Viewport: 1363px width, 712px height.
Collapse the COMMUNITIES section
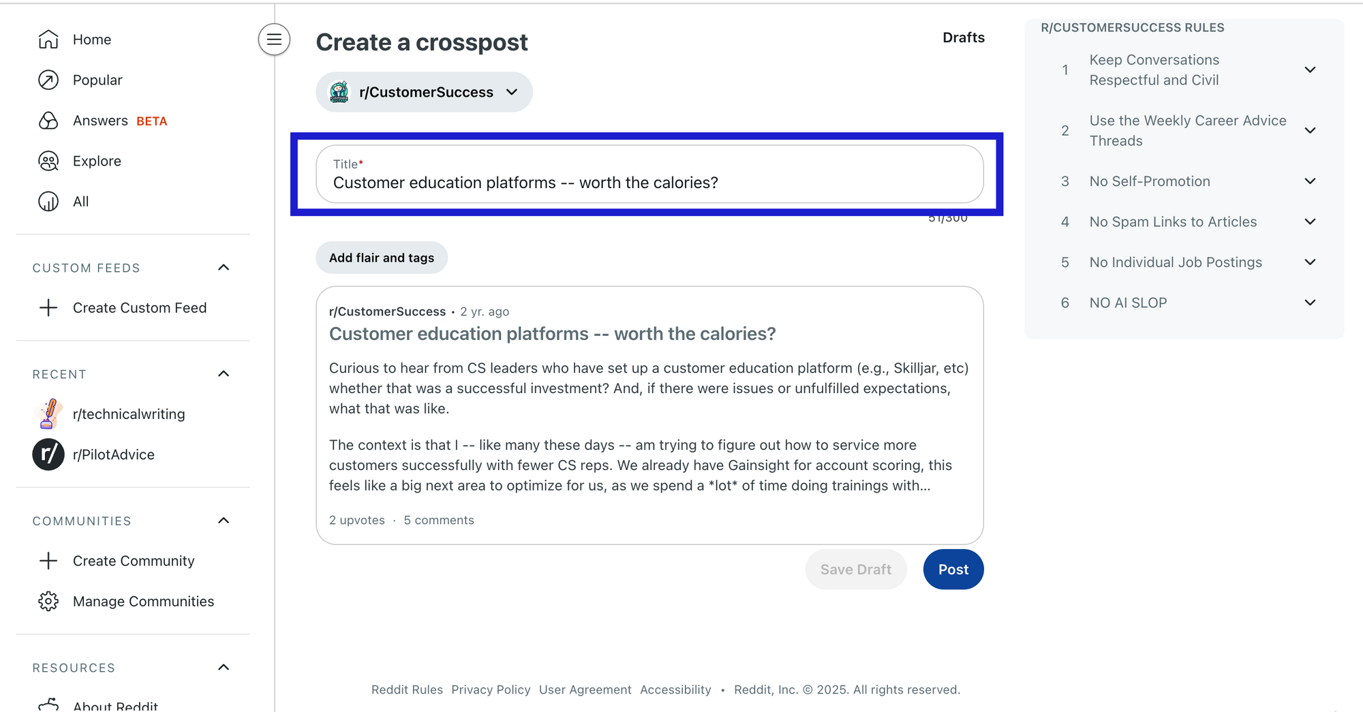point(224,520)
